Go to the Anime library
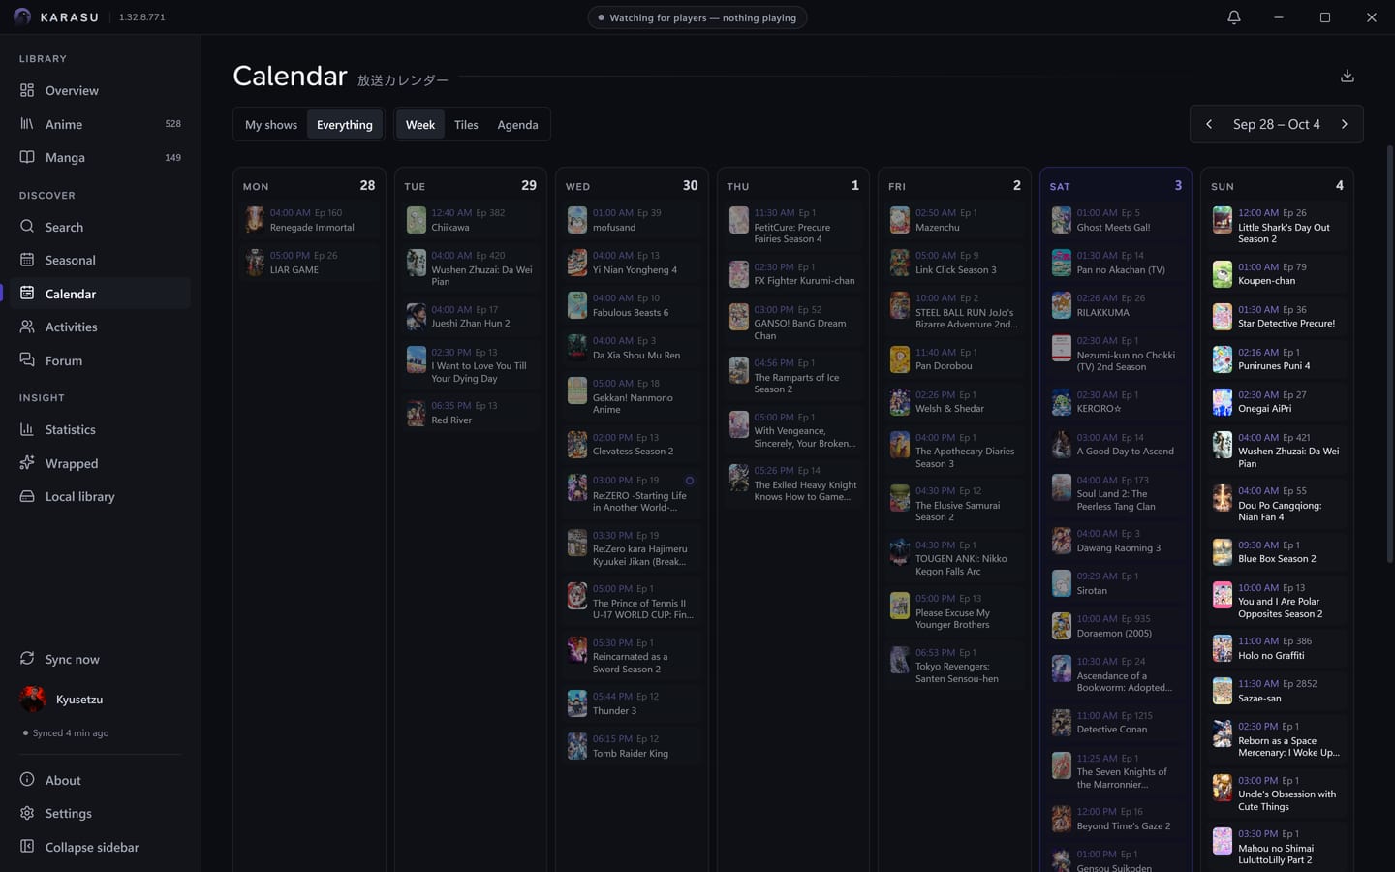The image size is (1395, 872). coord(100,124)
